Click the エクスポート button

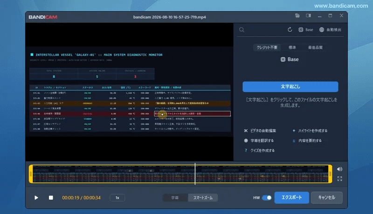click(x=292, y=198)
